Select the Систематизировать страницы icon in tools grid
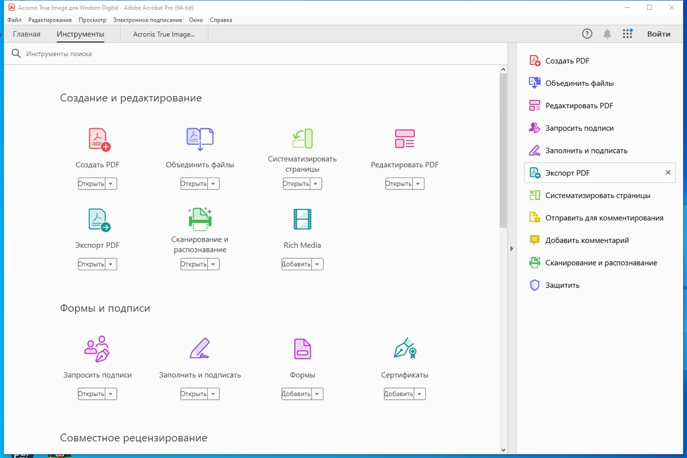The height and width of the screenshot is (458, 687). (302, 138)
